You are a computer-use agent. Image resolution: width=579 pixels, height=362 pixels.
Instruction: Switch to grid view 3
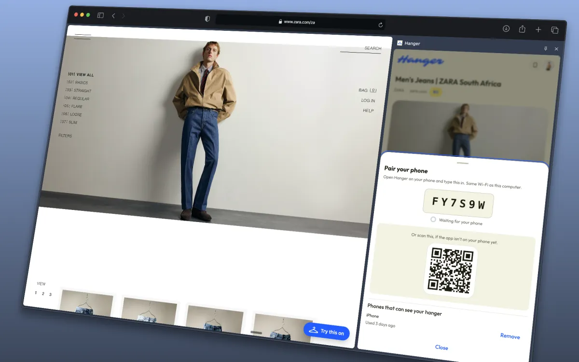(x=50, y=294)
